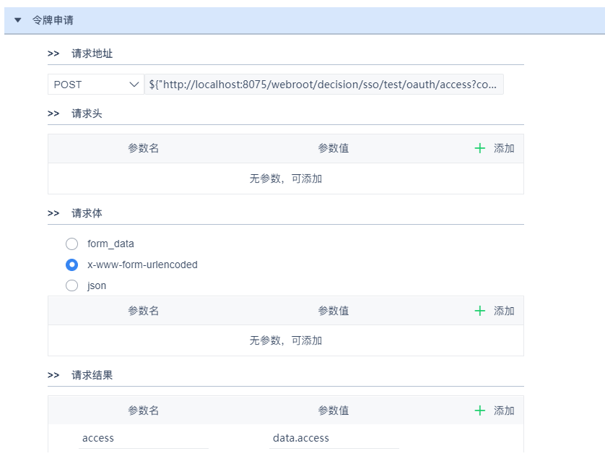Click the >> marker beside 请求地址
Screen dimensions: 605x464
pyautogui.click(x=53, y=53)
